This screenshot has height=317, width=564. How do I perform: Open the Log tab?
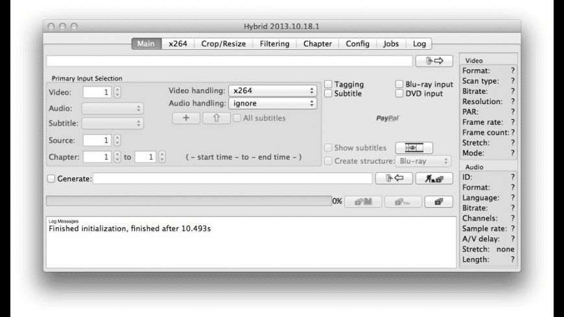(x=419, y=44)
